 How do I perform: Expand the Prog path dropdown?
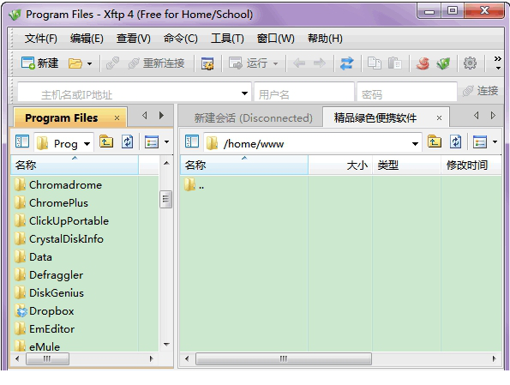[x=87, y=144]
